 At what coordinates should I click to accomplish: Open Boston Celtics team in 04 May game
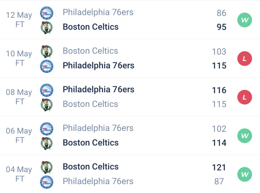91,167
